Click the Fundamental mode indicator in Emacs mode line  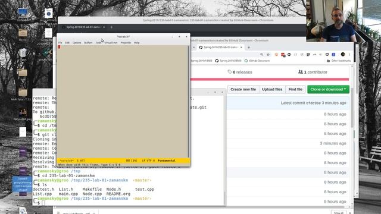(167, 160)
